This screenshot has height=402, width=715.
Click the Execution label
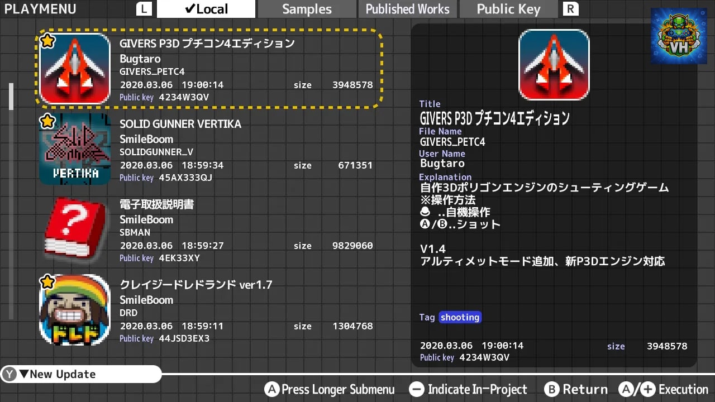[x=684, y=389]
